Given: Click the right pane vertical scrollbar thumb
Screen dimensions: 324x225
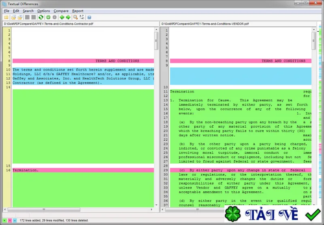Looking at the screenshot, I should tap(314, 41).
